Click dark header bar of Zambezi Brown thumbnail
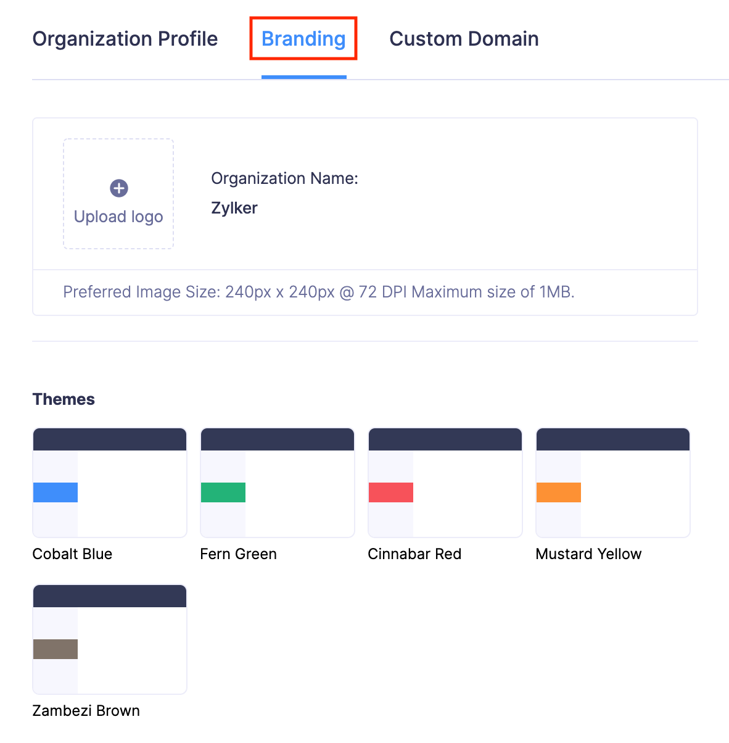The height and width of the screenshot is (743, 729). [110, 597]
